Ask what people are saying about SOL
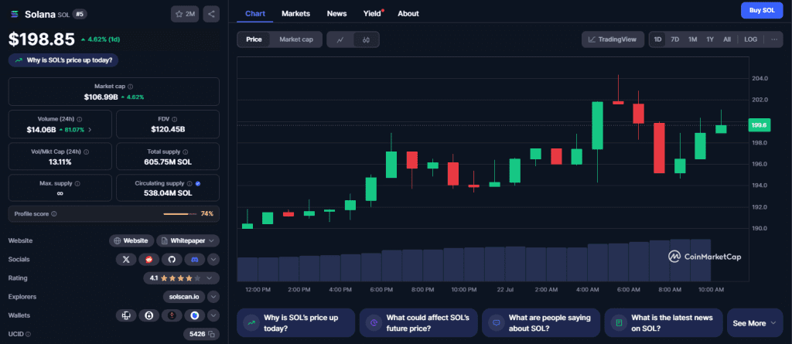This screenshot has width=792, height=344. 541,323
